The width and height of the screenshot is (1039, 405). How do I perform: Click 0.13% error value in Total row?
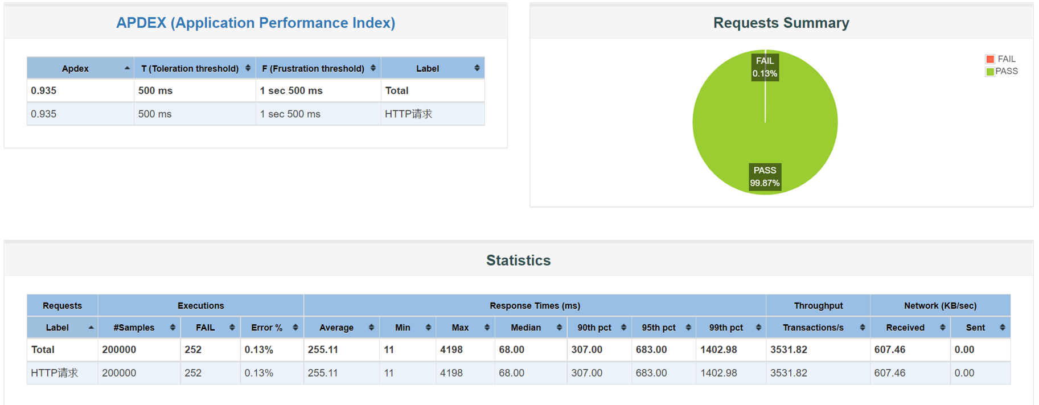pos(259,350)
